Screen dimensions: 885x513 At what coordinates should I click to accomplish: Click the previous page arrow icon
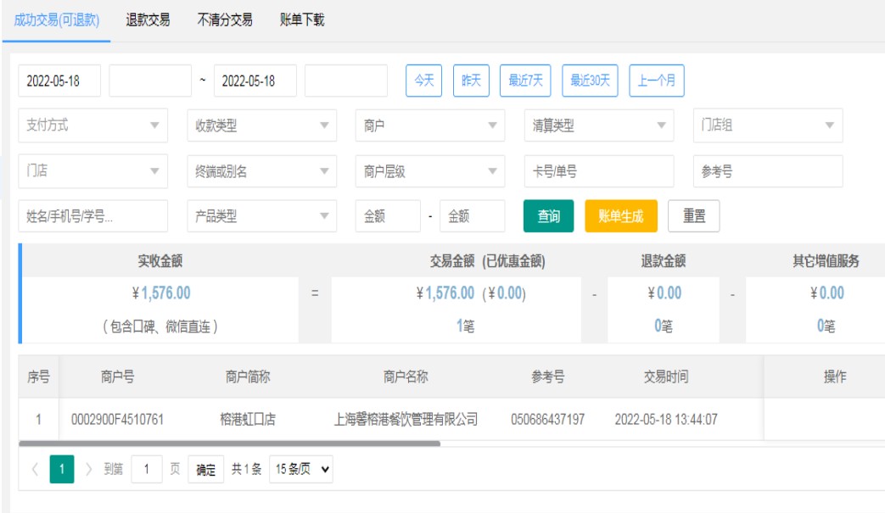click(35, 469)
